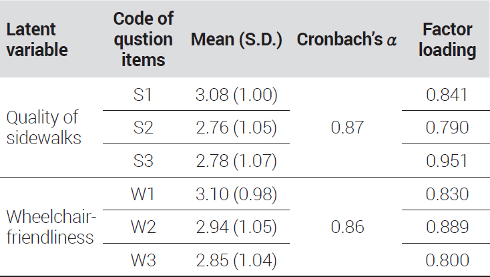Image resolution: width=490 pixels, height=277 pixels.
Task: Select the mean value 2.94 (1.05)
Action: tap(236, 227)
